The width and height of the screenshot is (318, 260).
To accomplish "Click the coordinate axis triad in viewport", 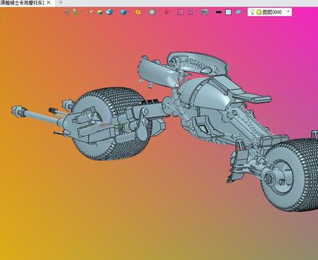I will 111,123.
